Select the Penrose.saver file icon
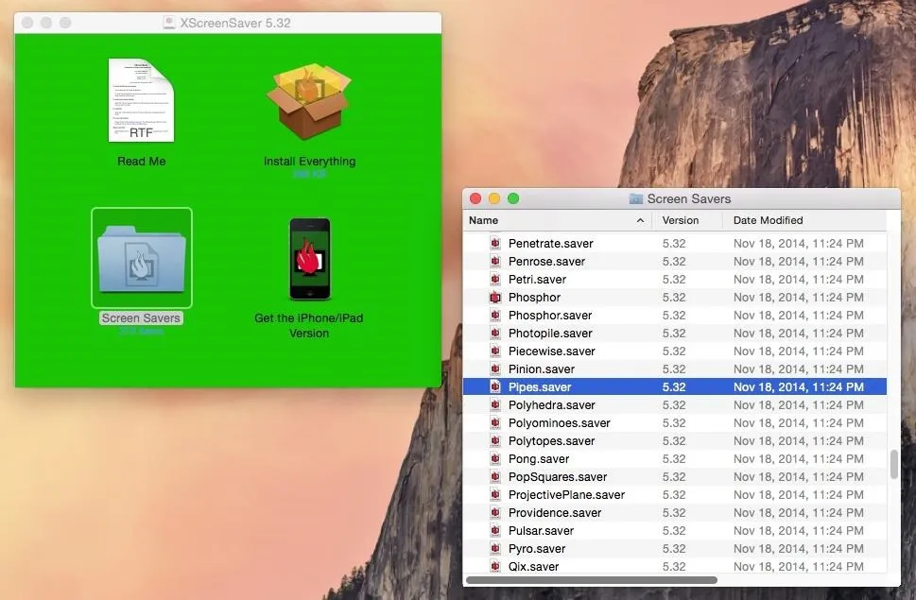The image size is (916, 600). 495,262
